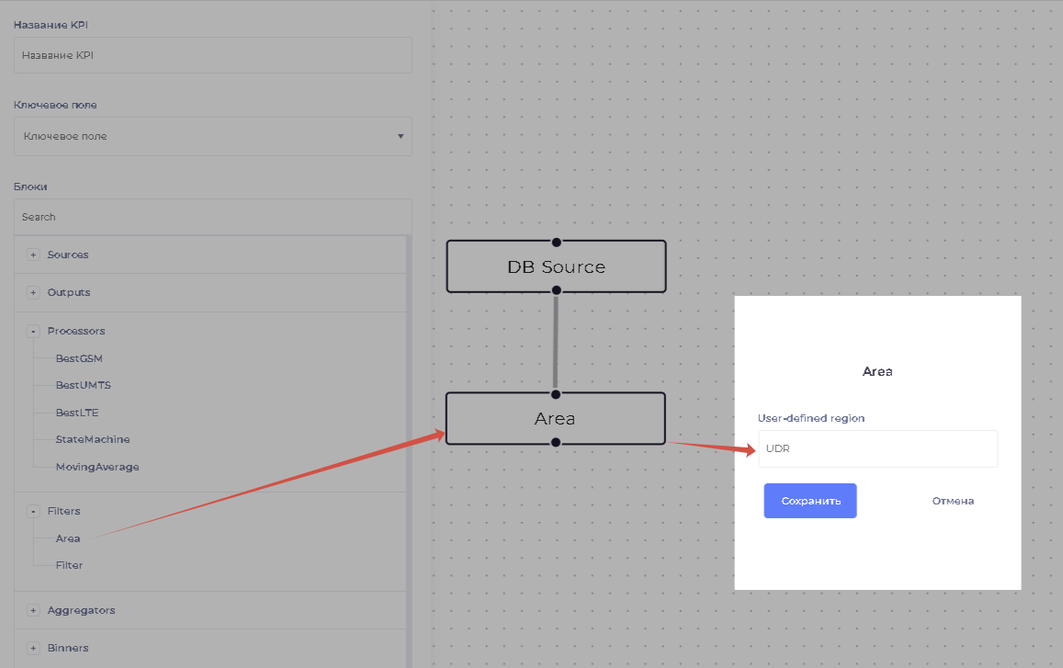The image size is (1063, 668).
Task: Expand the Outputs tree group
Action: pos(34,293)
